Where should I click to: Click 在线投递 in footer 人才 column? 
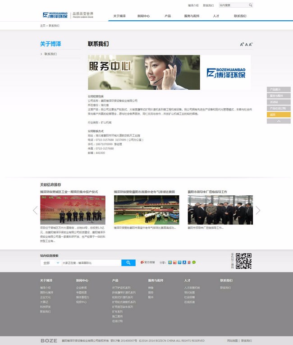(x=189, y=302)
